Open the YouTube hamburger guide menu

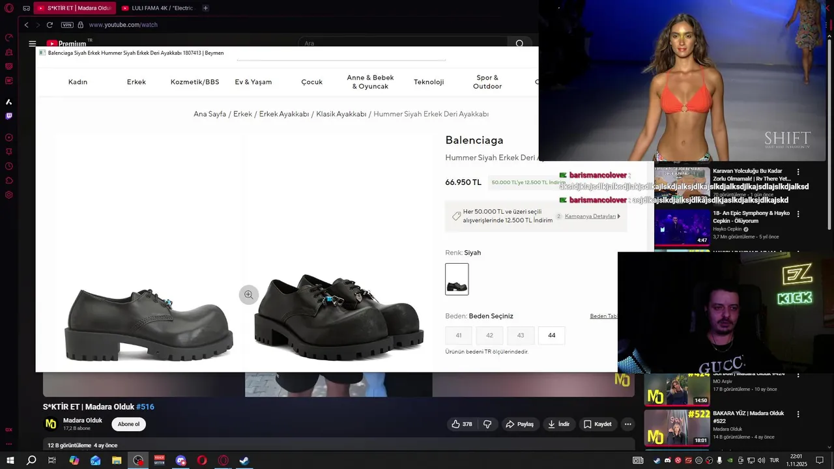pyautogui.click(x=32, y=44)
